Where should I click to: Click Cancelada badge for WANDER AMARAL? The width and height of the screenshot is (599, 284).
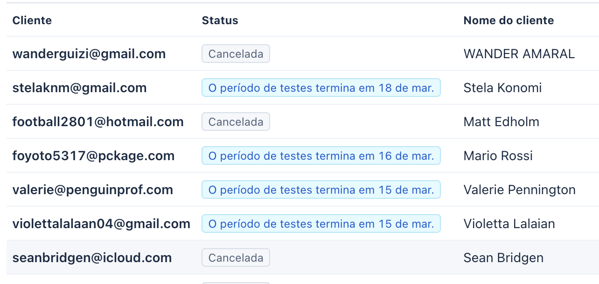click(x=236, y=54)
